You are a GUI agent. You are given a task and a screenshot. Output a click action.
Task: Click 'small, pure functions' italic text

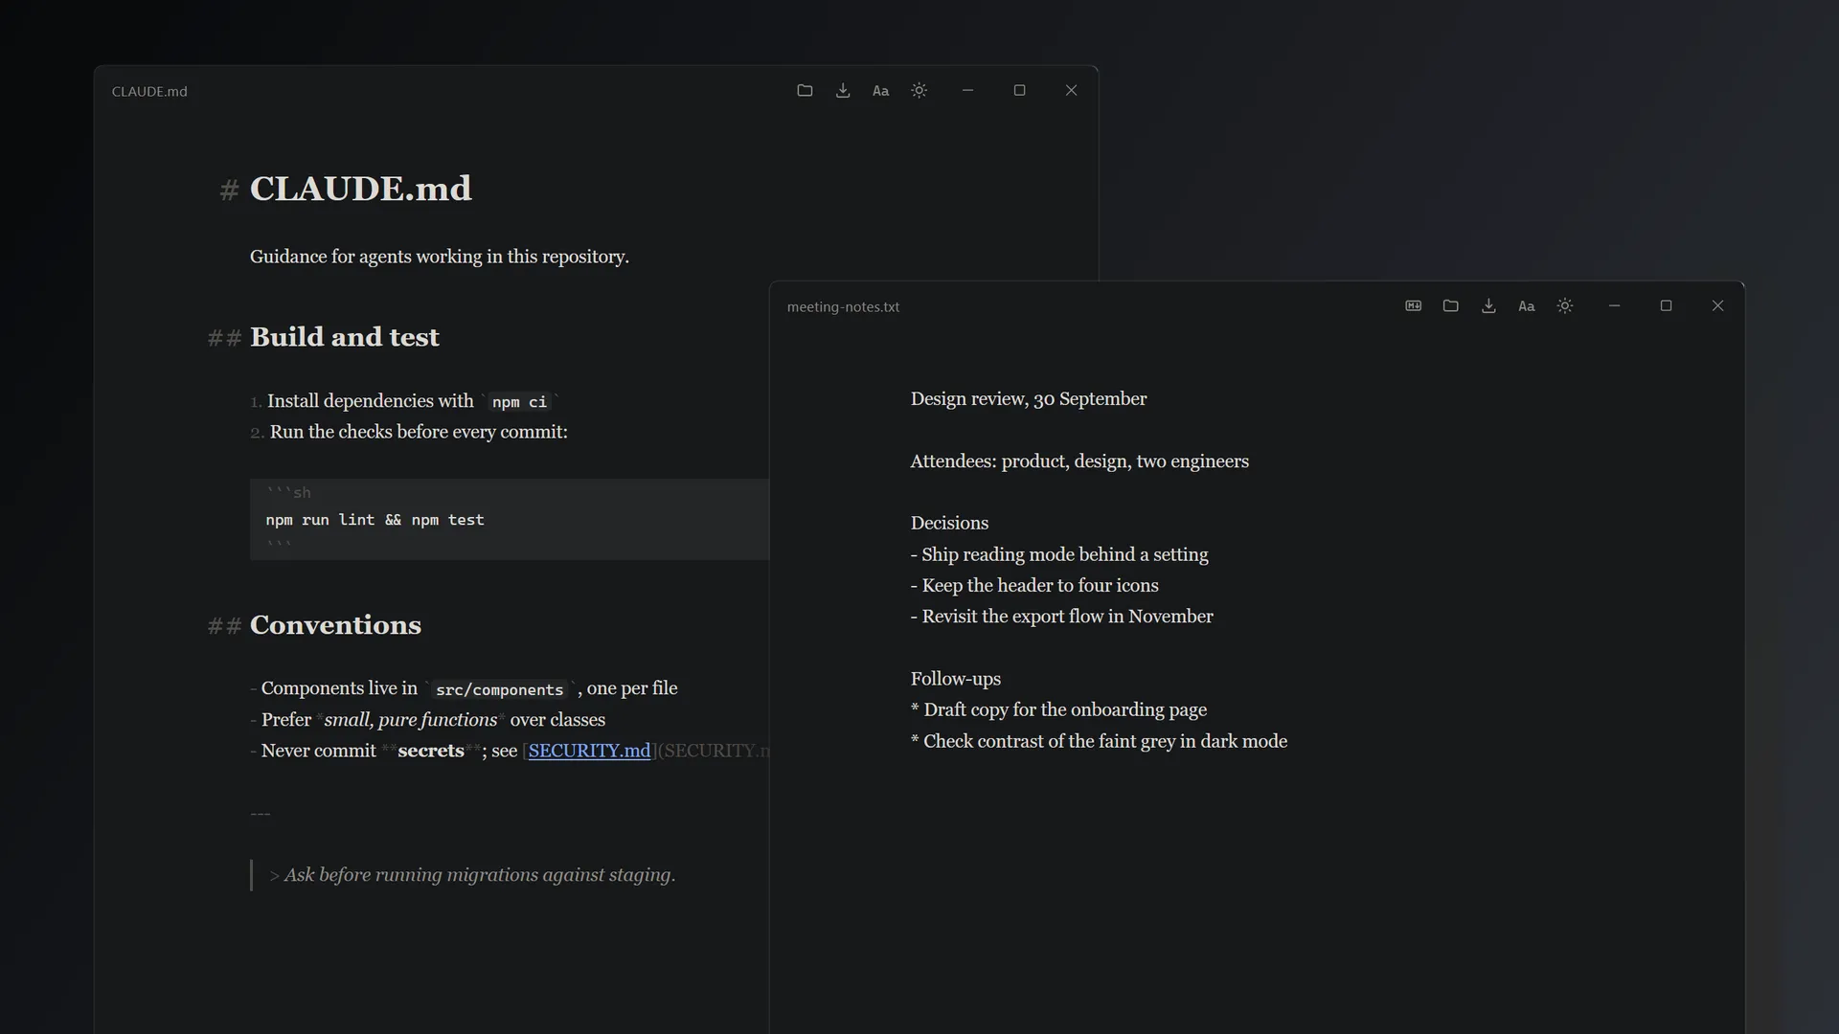pos(410,720)
